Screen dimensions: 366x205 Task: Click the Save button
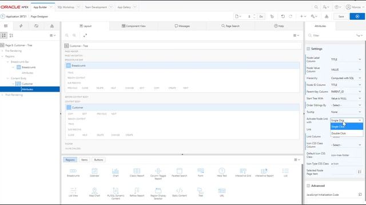click(x=341, y=17)
